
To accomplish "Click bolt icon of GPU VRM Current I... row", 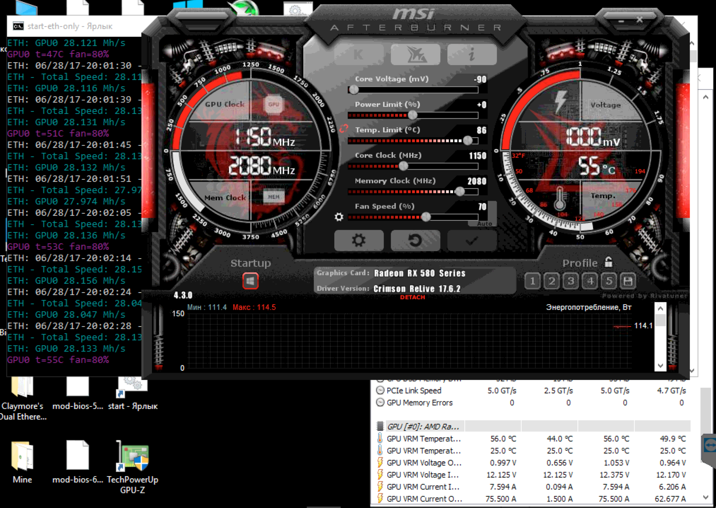I will [x=380, y=487].
